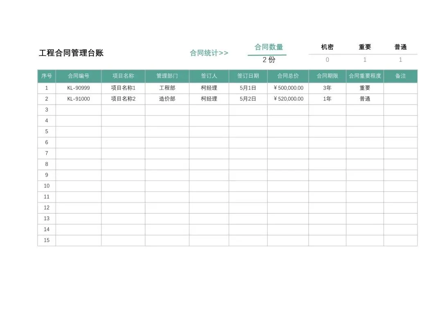Click the 签订人 column header
This screenshot has height=310, width=442.
209,76
